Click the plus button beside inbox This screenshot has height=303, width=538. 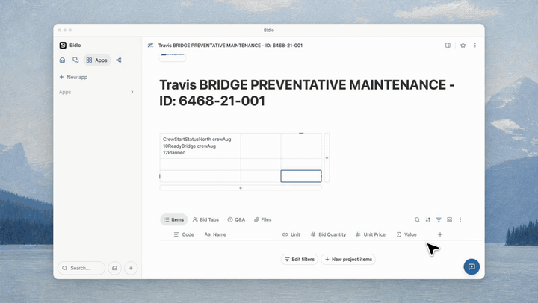pyautogui.click(x=131, y=268)
